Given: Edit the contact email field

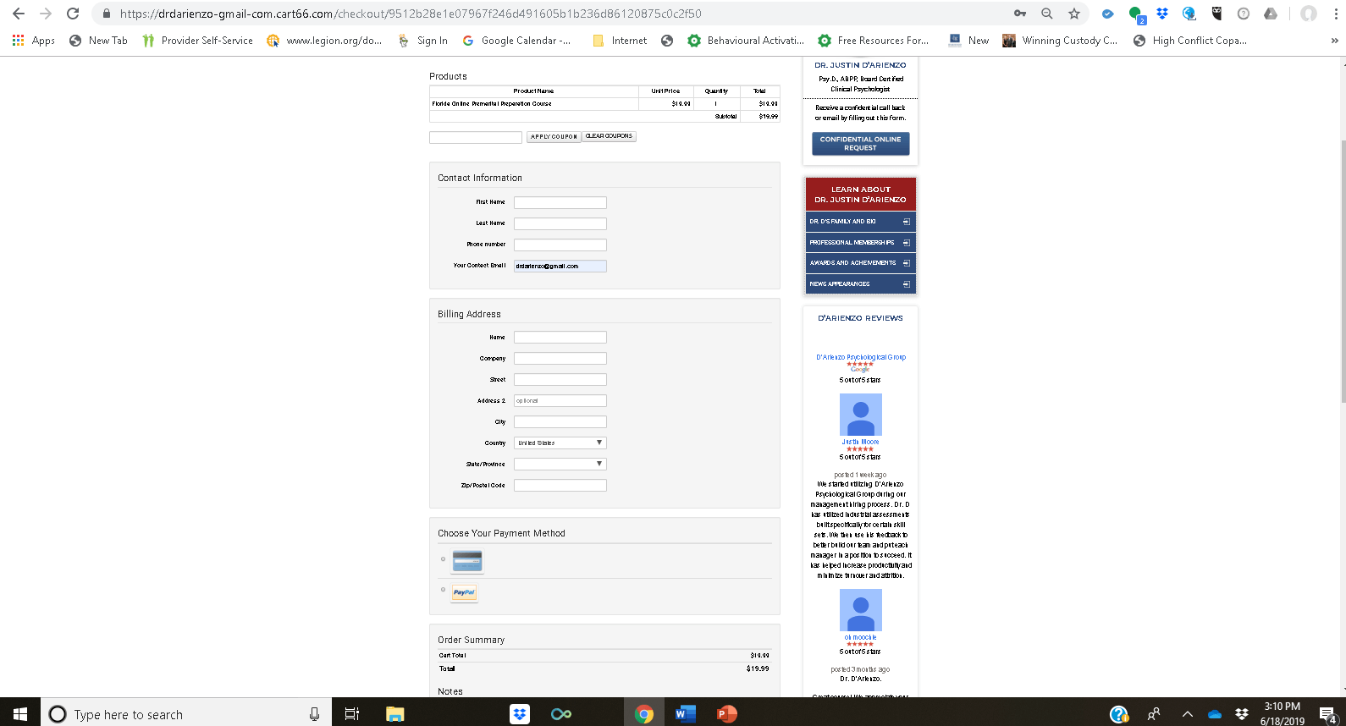Looking at the screenshot, I should 560,266.
